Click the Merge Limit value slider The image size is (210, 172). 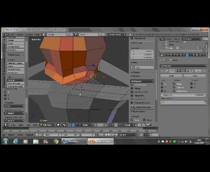click(183, 95)
